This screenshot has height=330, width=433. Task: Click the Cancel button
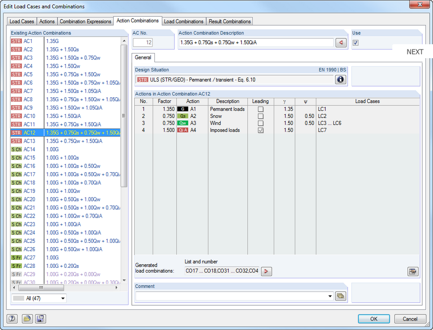(410, 319)
